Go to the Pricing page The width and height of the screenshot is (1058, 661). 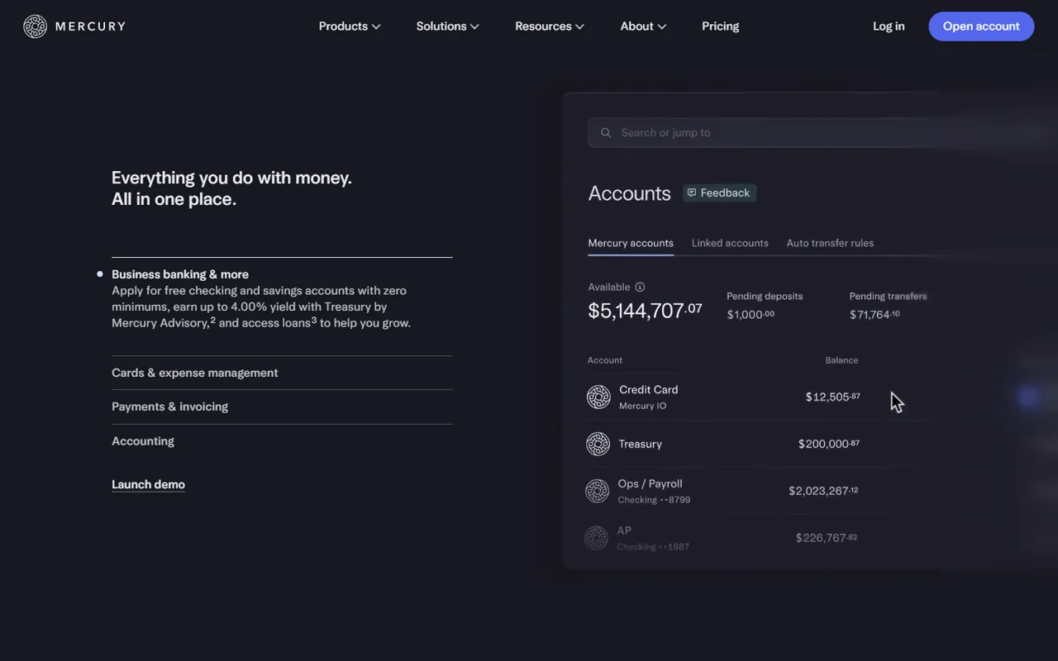pos(721,26)
